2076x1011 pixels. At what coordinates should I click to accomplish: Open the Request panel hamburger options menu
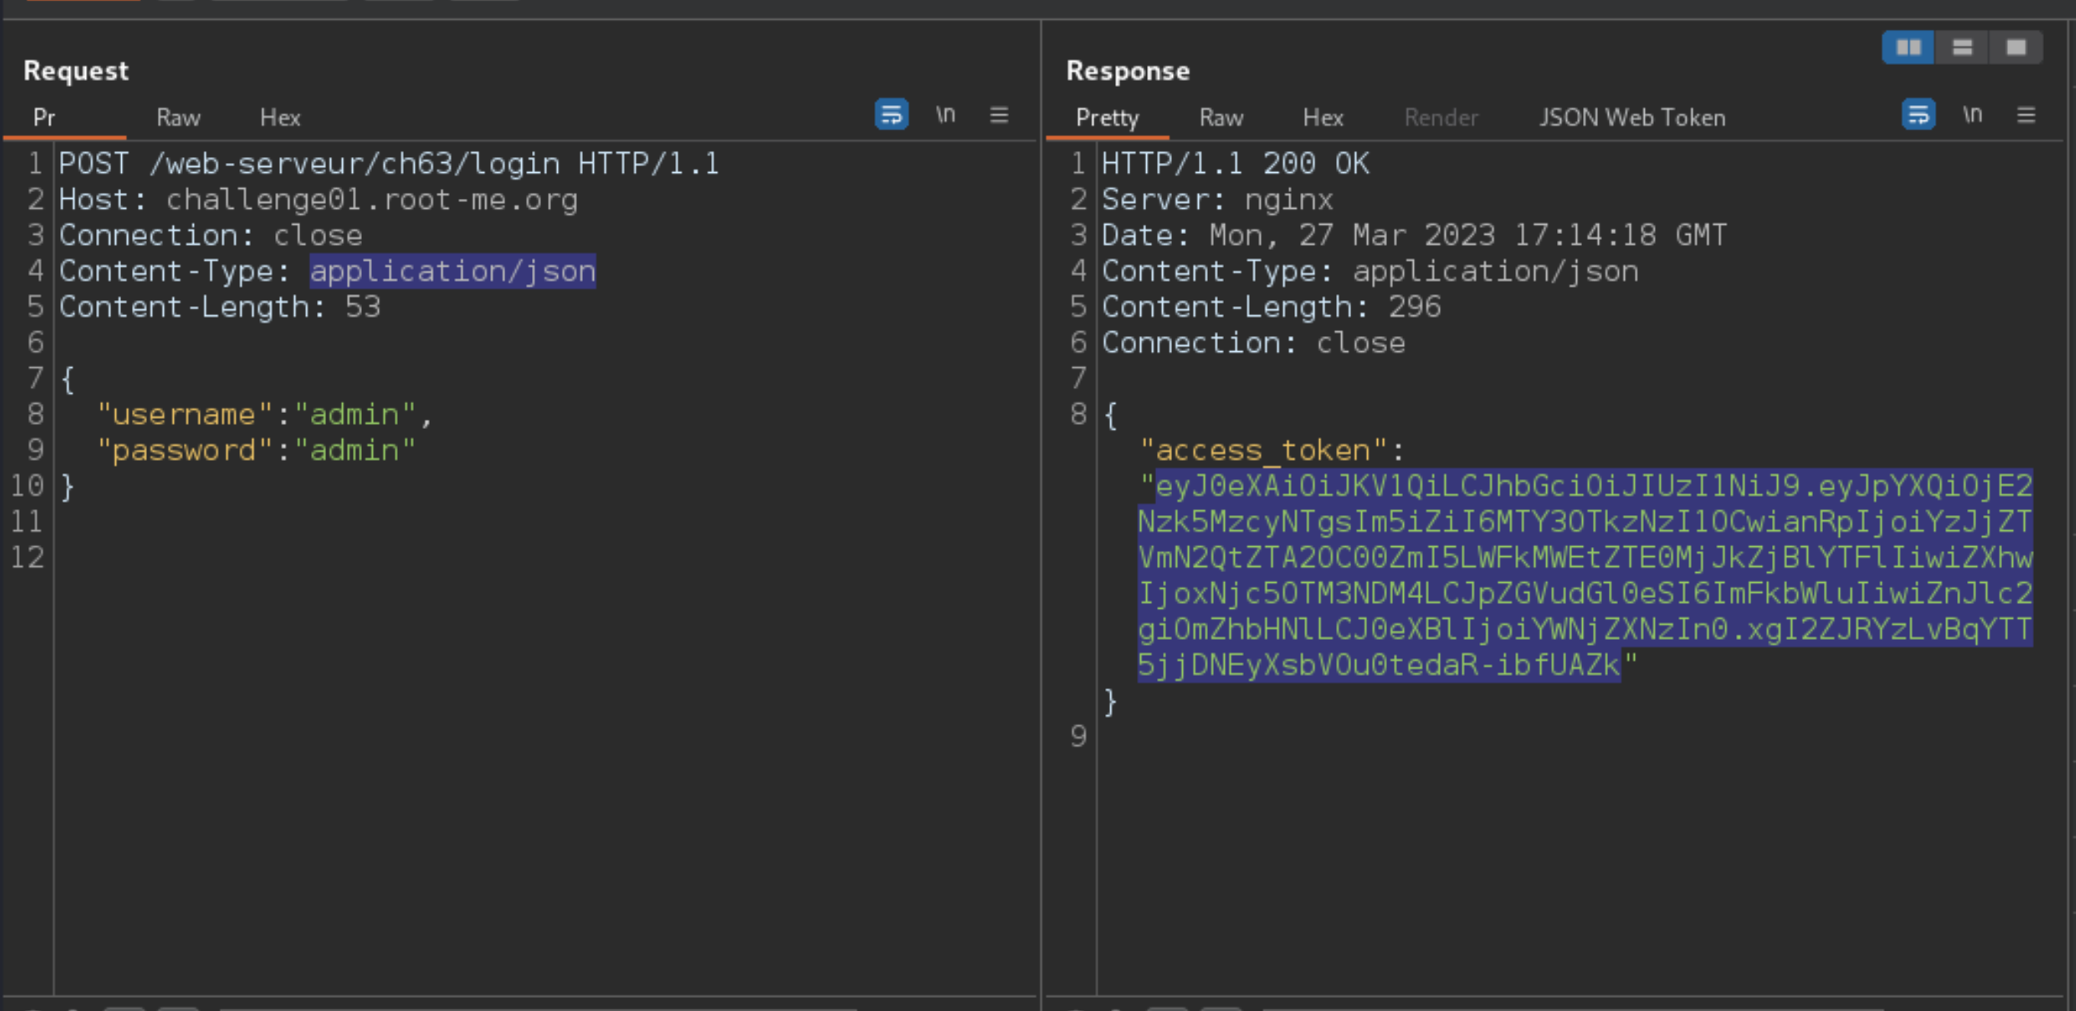[999, 114]
